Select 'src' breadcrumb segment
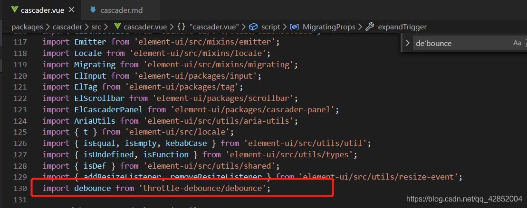Screen dimensions: 527x208 pos(96,27)
